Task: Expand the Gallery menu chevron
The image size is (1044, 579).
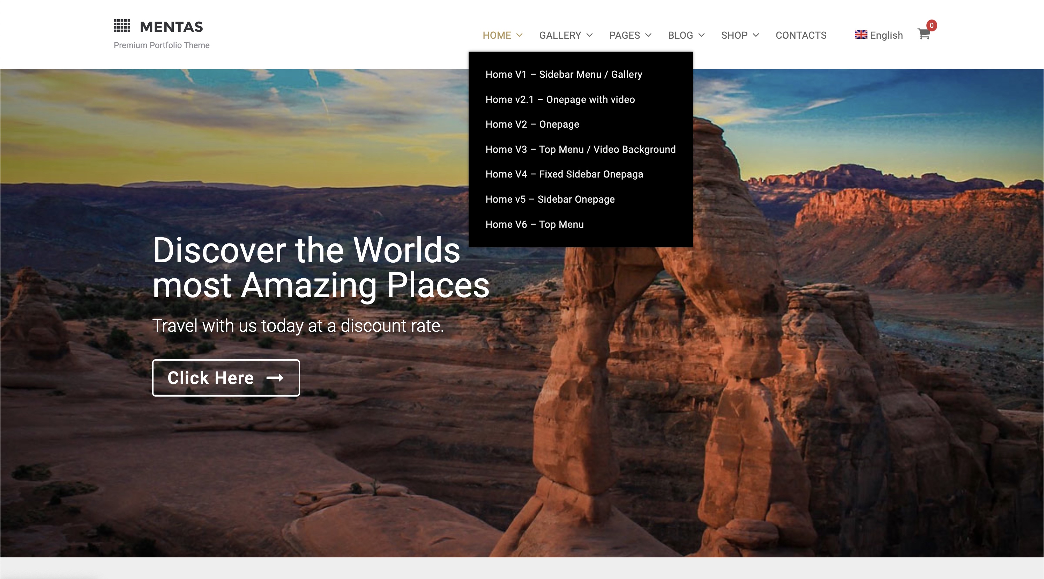Action: [590, 35]
